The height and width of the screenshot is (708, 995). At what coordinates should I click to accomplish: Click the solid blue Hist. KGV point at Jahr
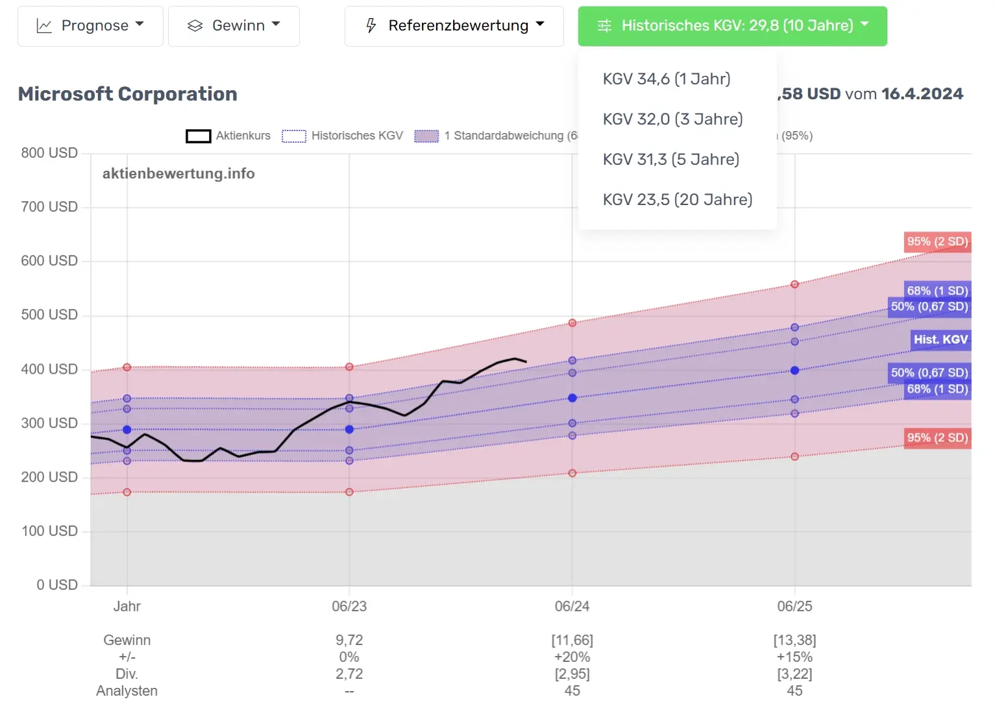point(127,430)
